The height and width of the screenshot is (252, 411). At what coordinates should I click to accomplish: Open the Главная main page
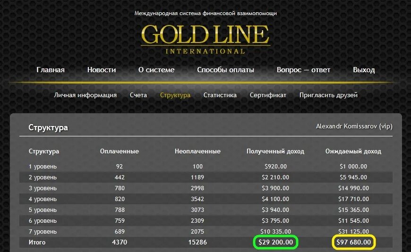(x=51, y=70)
